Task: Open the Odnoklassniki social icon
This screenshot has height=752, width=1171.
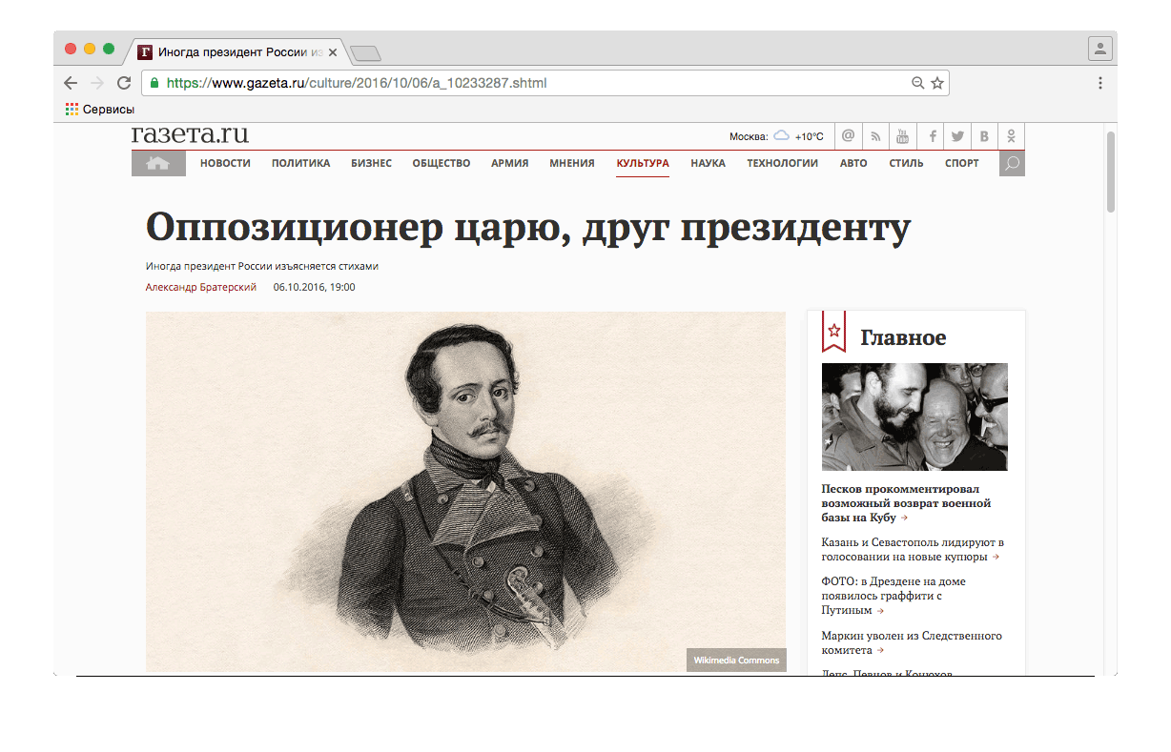Action: pyautogui.click(x=1012, y=136)
